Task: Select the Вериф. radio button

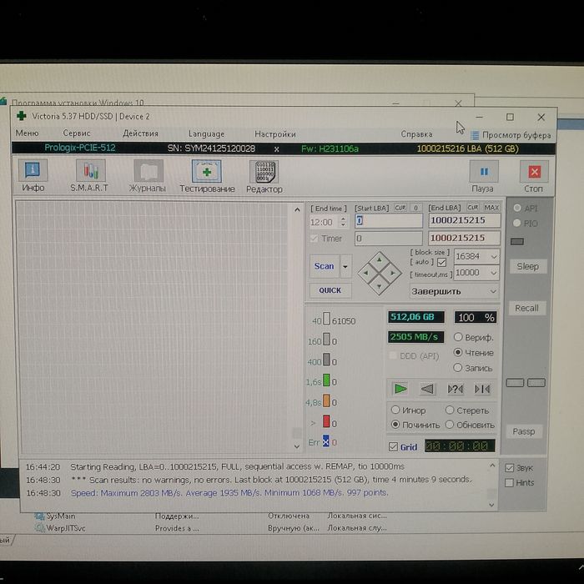Action: [458, 337]
